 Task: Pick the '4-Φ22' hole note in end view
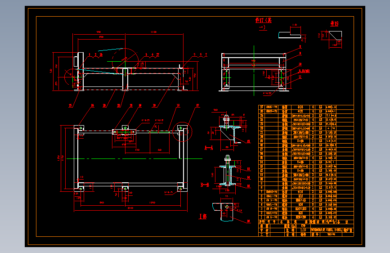[x=267, y=93]
